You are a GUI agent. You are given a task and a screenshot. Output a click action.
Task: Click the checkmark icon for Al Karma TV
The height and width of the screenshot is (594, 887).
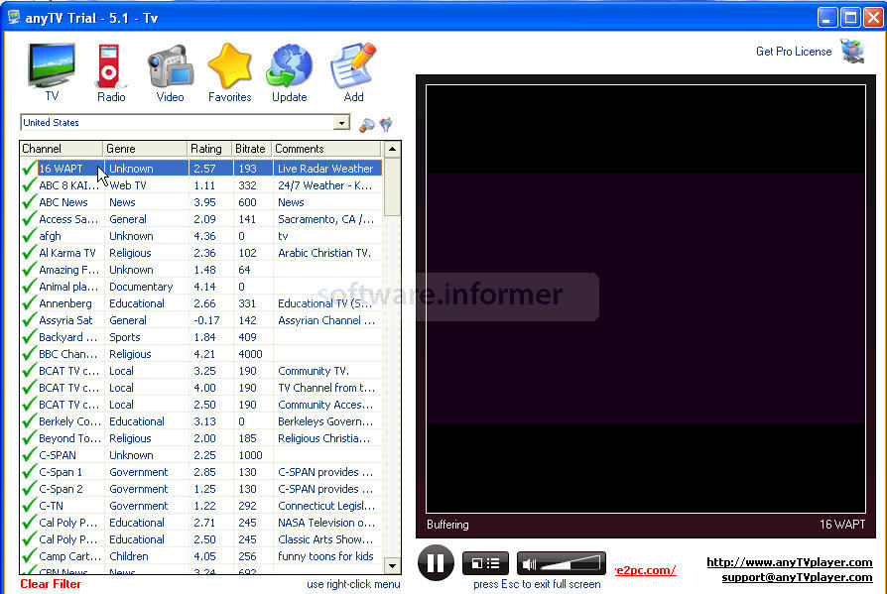(x=30, y=253)
